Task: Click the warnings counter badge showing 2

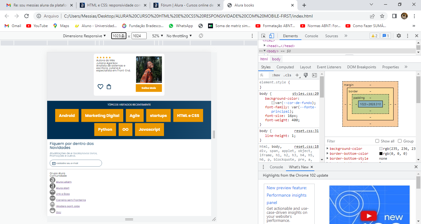Action: [374, 36]
